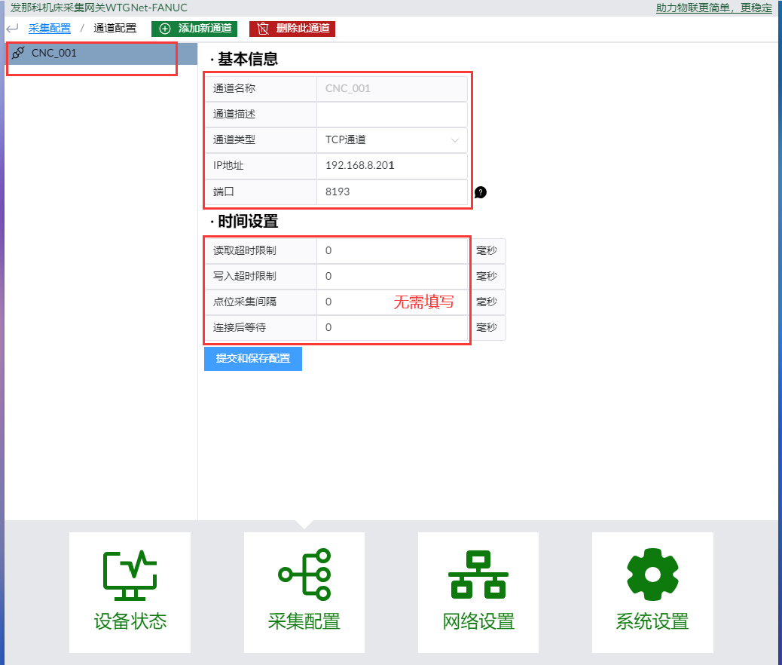
Task: Click the back arrow icon beside 采集配置
Action: click(13, 29)
